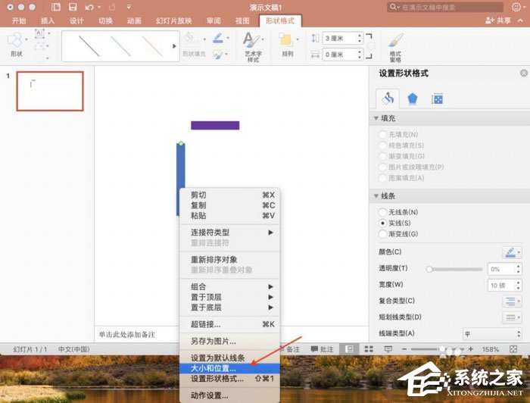The height and width of the screenshot is (403, 530).
Task: Expand the line styles gallery arrow
Action: (x=174, y=46)
